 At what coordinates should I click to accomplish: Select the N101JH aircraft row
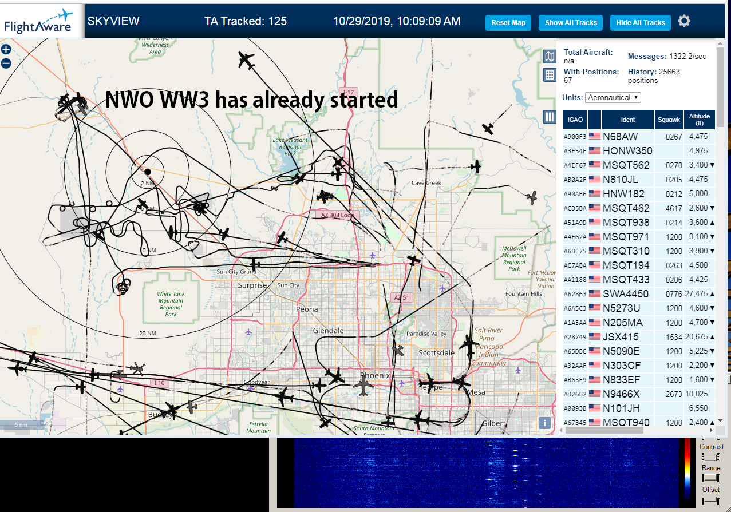tap(639, 408)
